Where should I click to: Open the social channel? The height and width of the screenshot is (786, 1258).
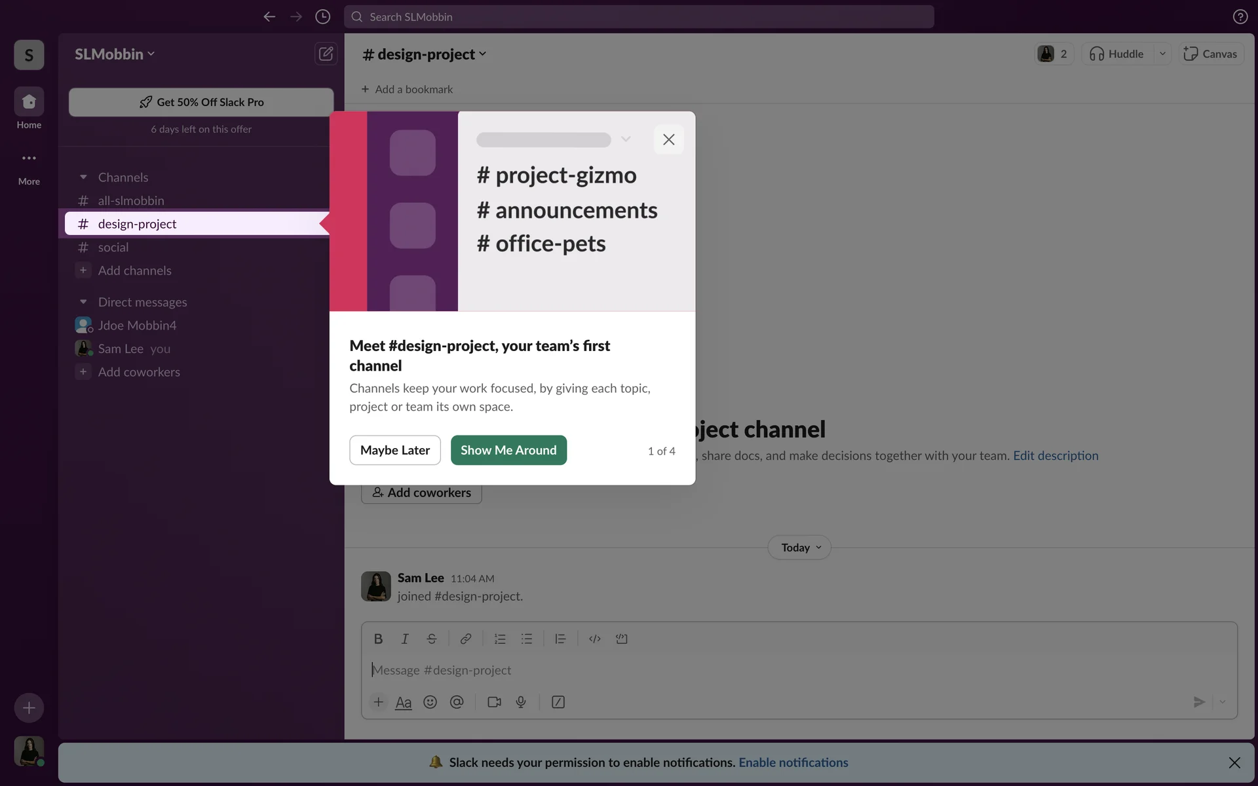pyautogui.click(x=113, y=248)
